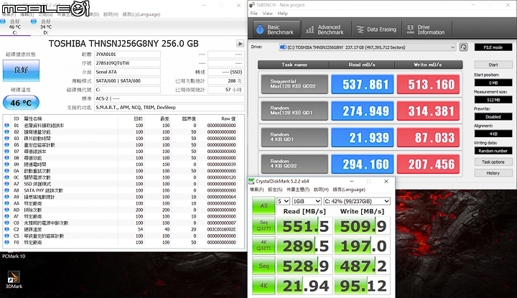
Task: Click Drive Information icon in TxBENCH
Action: point(410,29)
